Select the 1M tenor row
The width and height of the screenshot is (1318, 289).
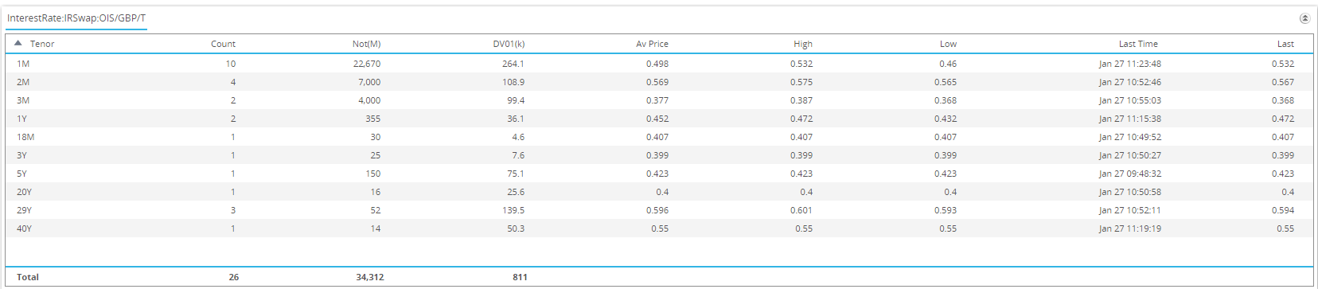tap(659, 64)
